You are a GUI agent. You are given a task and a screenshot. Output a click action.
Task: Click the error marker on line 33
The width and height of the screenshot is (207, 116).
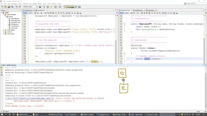(x=25, y=62)
